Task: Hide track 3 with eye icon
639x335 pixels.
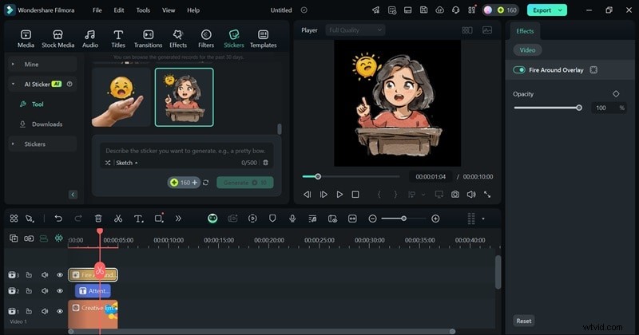Action: point(60,274)
